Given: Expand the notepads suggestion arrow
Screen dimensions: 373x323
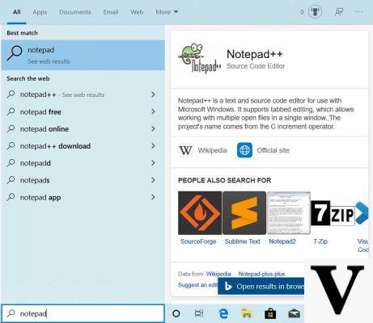Looking at the screenshot, I should coord(153,180).
